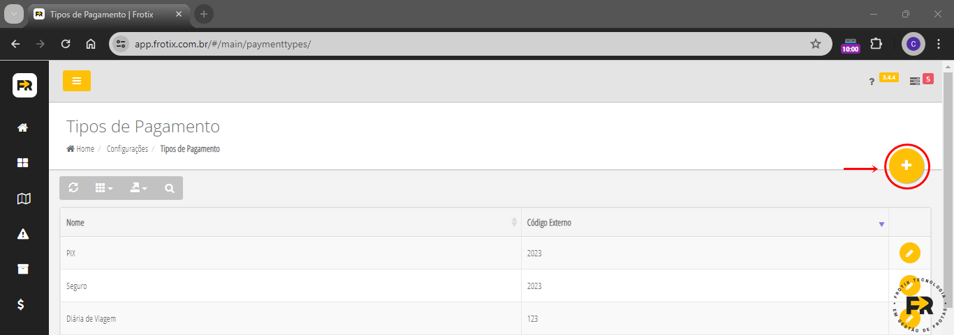Refresh the payment types table
Image resolution: width=954 pixels, height=335 pixels.
pos(73,188)
